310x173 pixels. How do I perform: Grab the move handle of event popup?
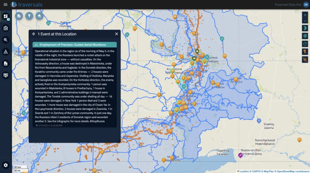click(x=34, y=34)
